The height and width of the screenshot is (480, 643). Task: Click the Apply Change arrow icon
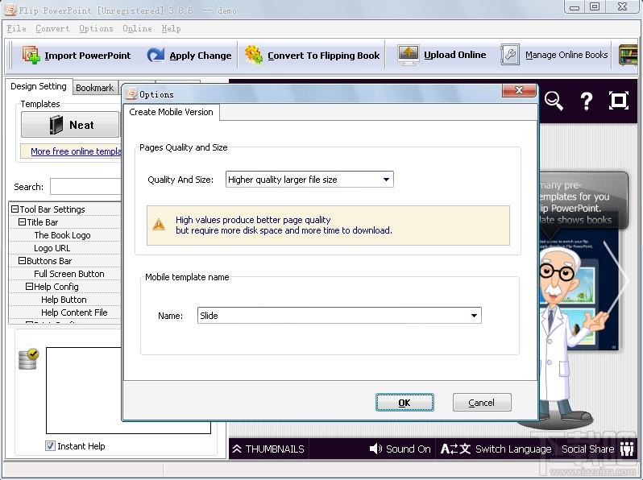(x=156, y=55)
